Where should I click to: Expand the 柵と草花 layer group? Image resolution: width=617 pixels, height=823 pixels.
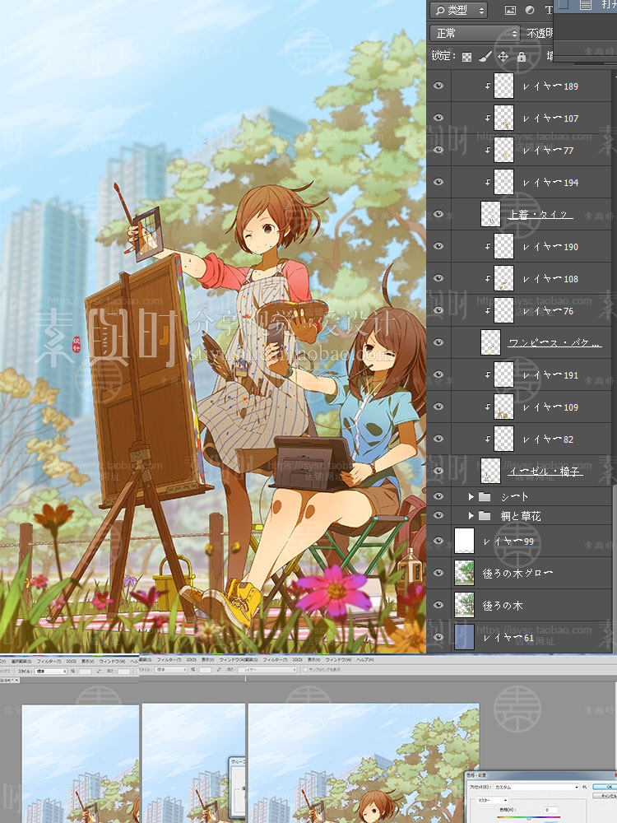471,515
